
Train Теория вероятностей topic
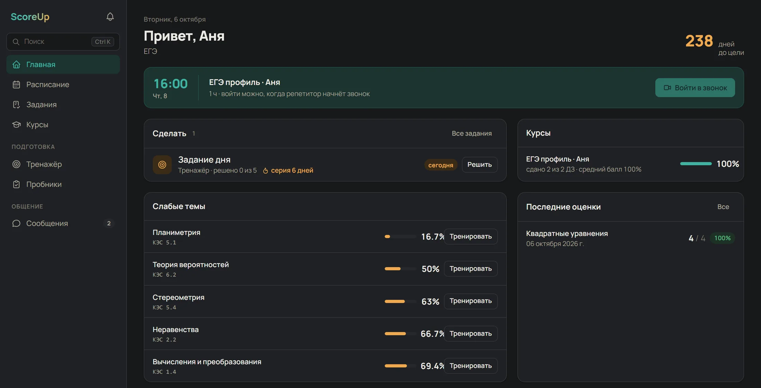pos(470,269)
